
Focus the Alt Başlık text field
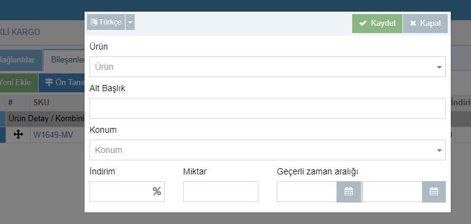point(267,108)
